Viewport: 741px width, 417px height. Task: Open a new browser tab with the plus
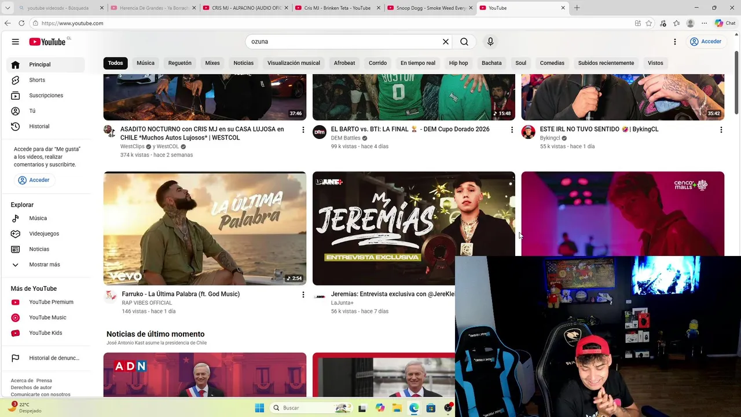tap(577, 8)
